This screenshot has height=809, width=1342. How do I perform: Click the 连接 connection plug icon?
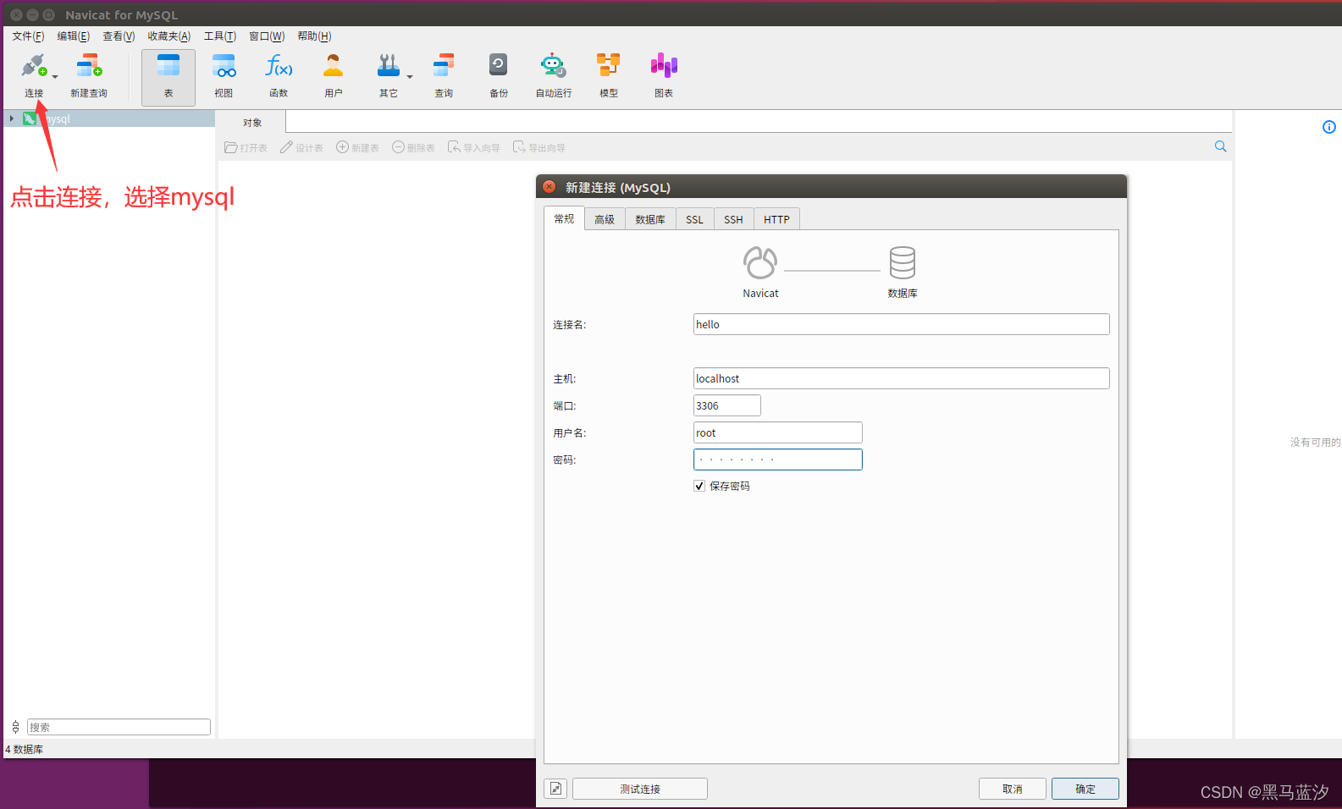pyautogui.click(x=34, y=66)
